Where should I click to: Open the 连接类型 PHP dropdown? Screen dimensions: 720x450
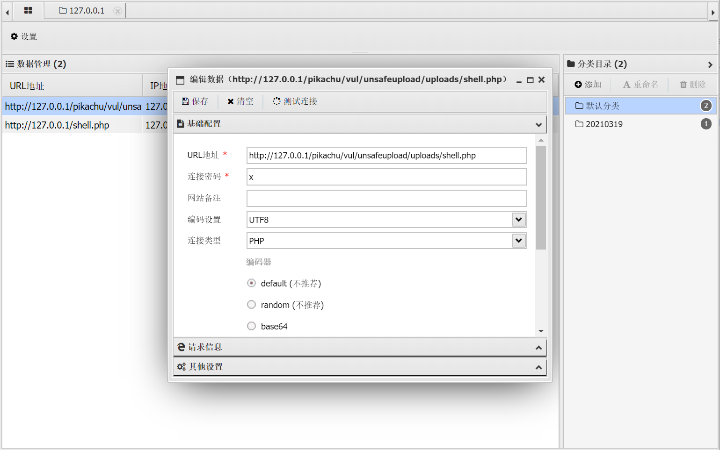(519, 241)
